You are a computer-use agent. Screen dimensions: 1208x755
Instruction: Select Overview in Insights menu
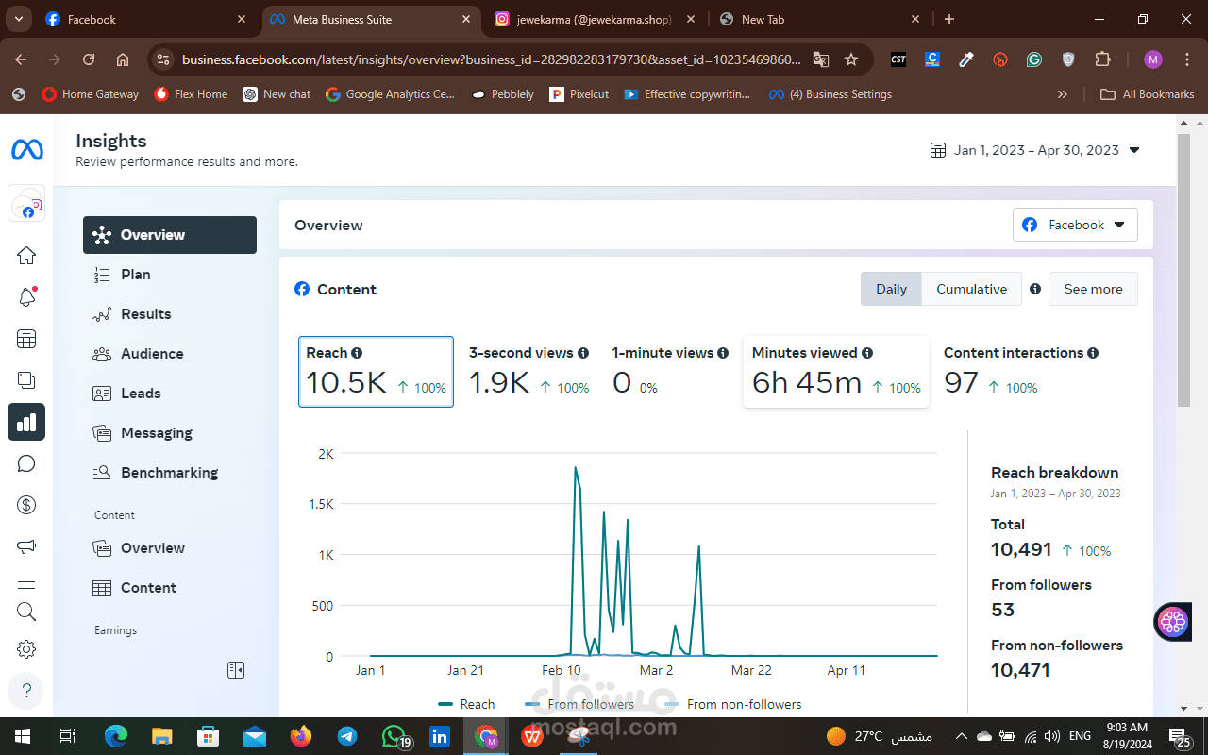coord(170,235)
